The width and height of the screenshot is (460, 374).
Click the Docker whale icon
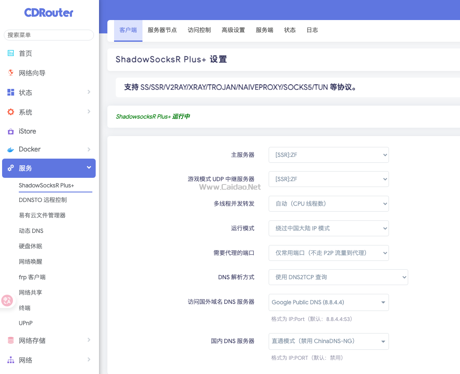tap(11, 149)
